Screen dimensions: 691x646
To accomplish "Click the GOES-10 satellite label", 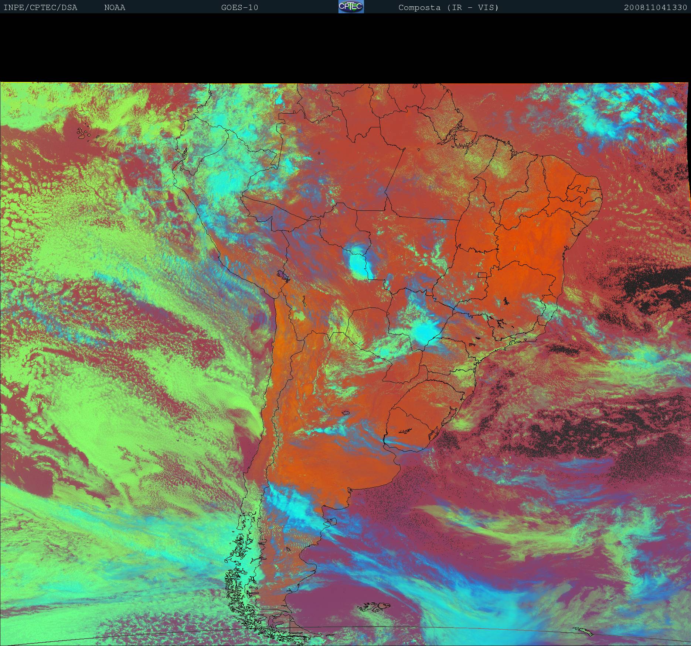I will tap(239, 7).
